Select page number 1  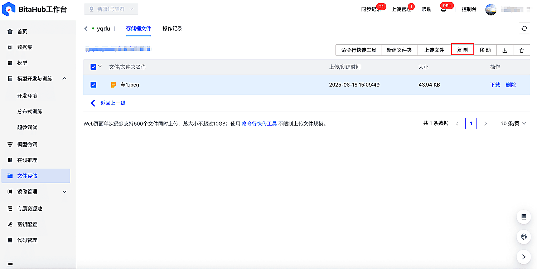(x=471, y=123)
